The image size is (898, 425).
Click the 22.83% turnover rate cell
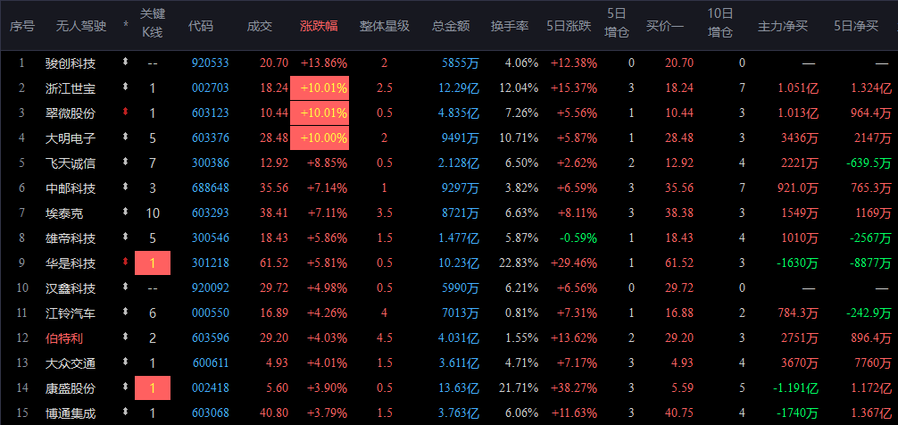tap(519, 263)
